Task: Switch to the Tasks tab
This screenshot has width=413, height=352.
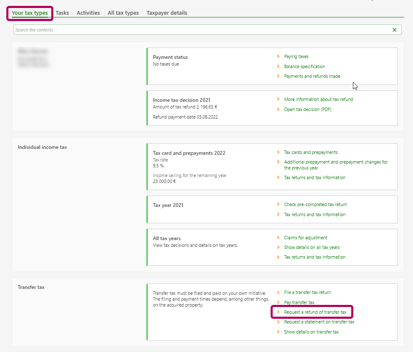Action: [x=62, y=13]
